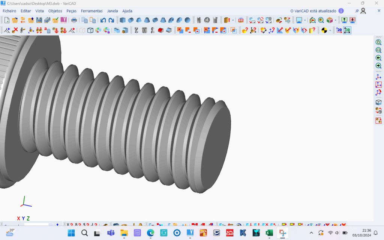Click the coil spring icon

(x=215, y=20)
